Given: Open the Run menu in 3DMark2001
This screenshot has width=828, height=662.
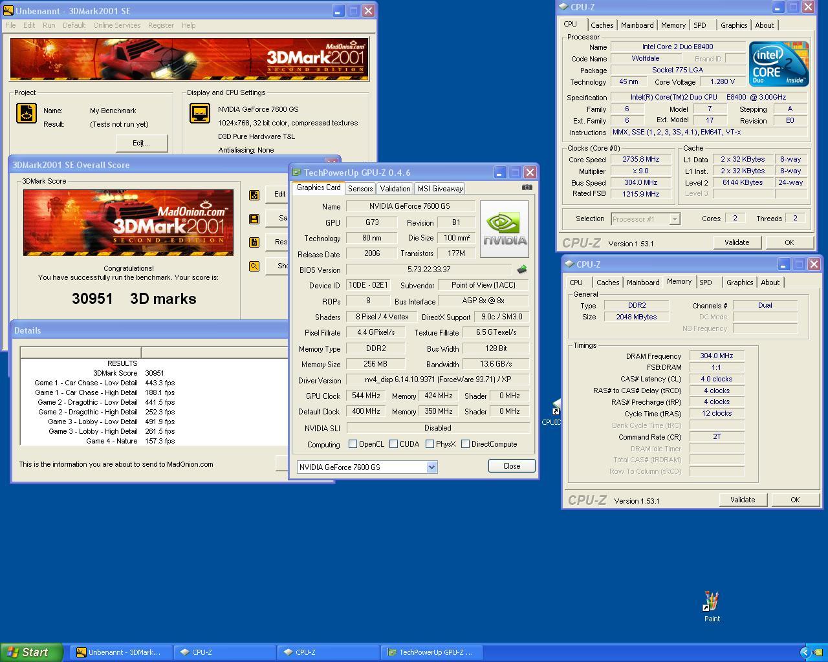Looking at the screenshot, I should [49, 25].
